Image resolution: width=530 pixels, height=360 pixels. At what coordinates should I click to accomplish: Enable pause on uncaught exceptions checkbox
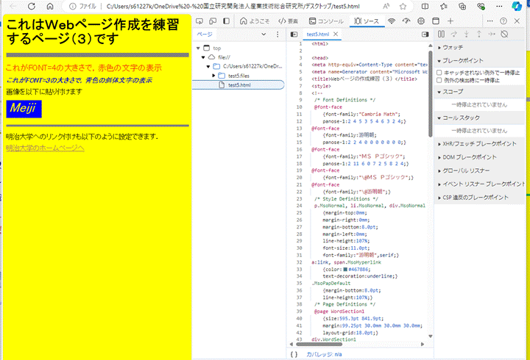coord(439,73)
